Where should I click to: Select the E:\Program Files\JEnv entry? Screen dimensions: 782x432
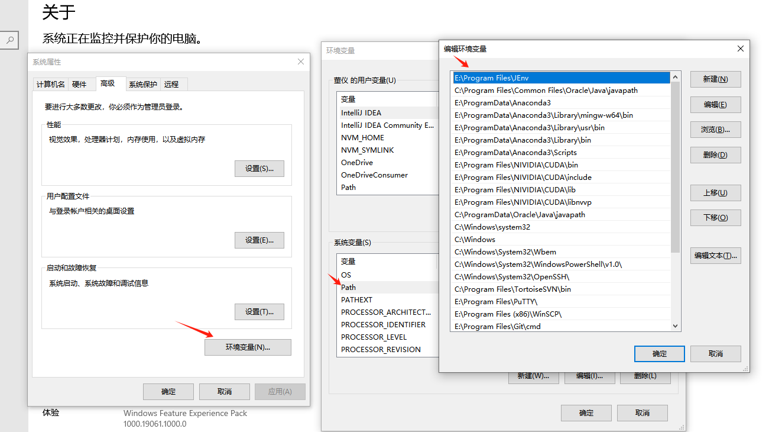532,78
